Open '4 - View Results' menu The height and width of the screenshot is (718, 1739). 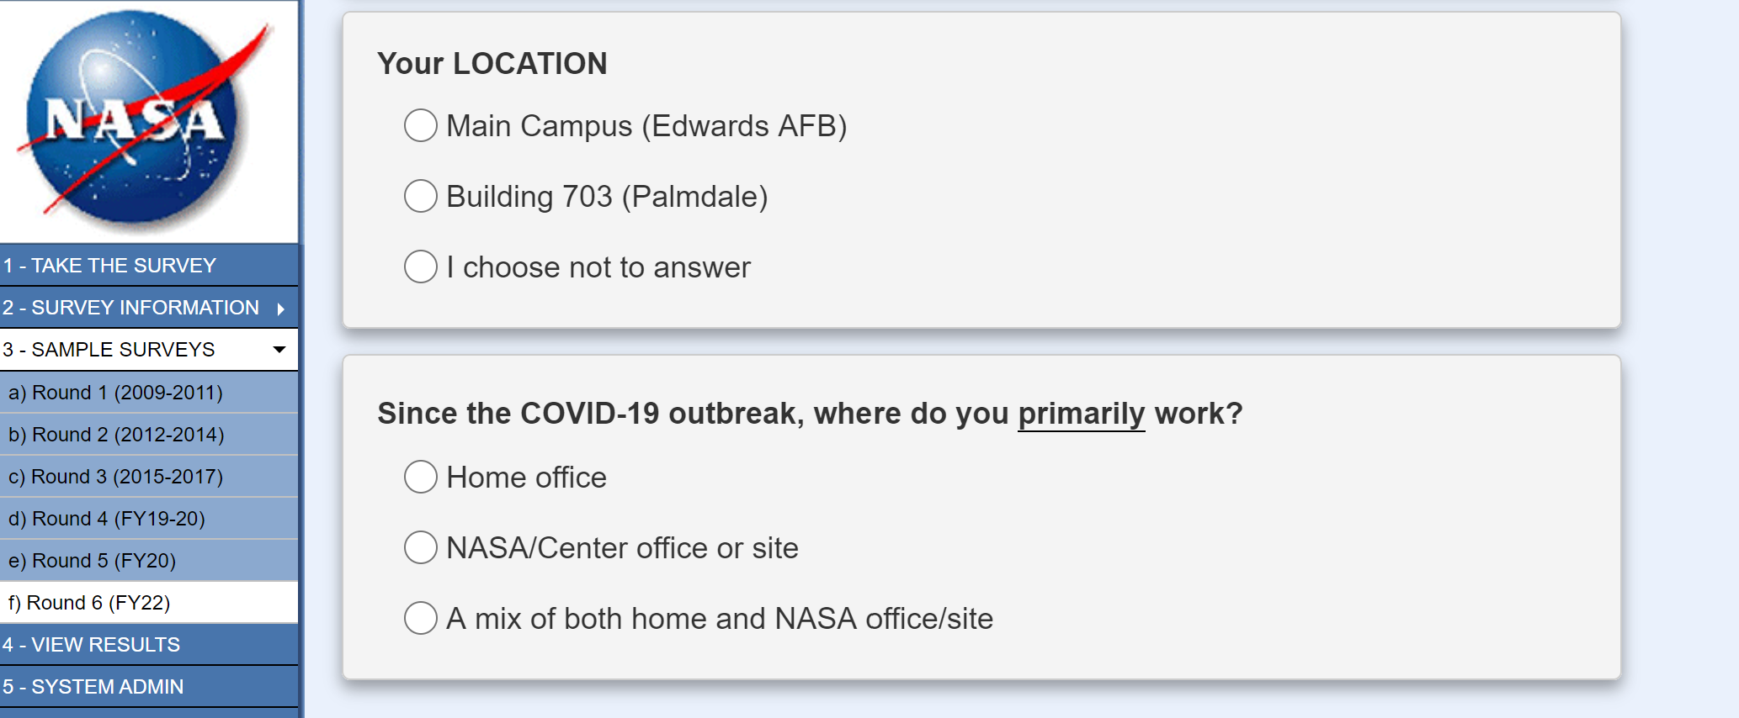[x=91, y=645]
